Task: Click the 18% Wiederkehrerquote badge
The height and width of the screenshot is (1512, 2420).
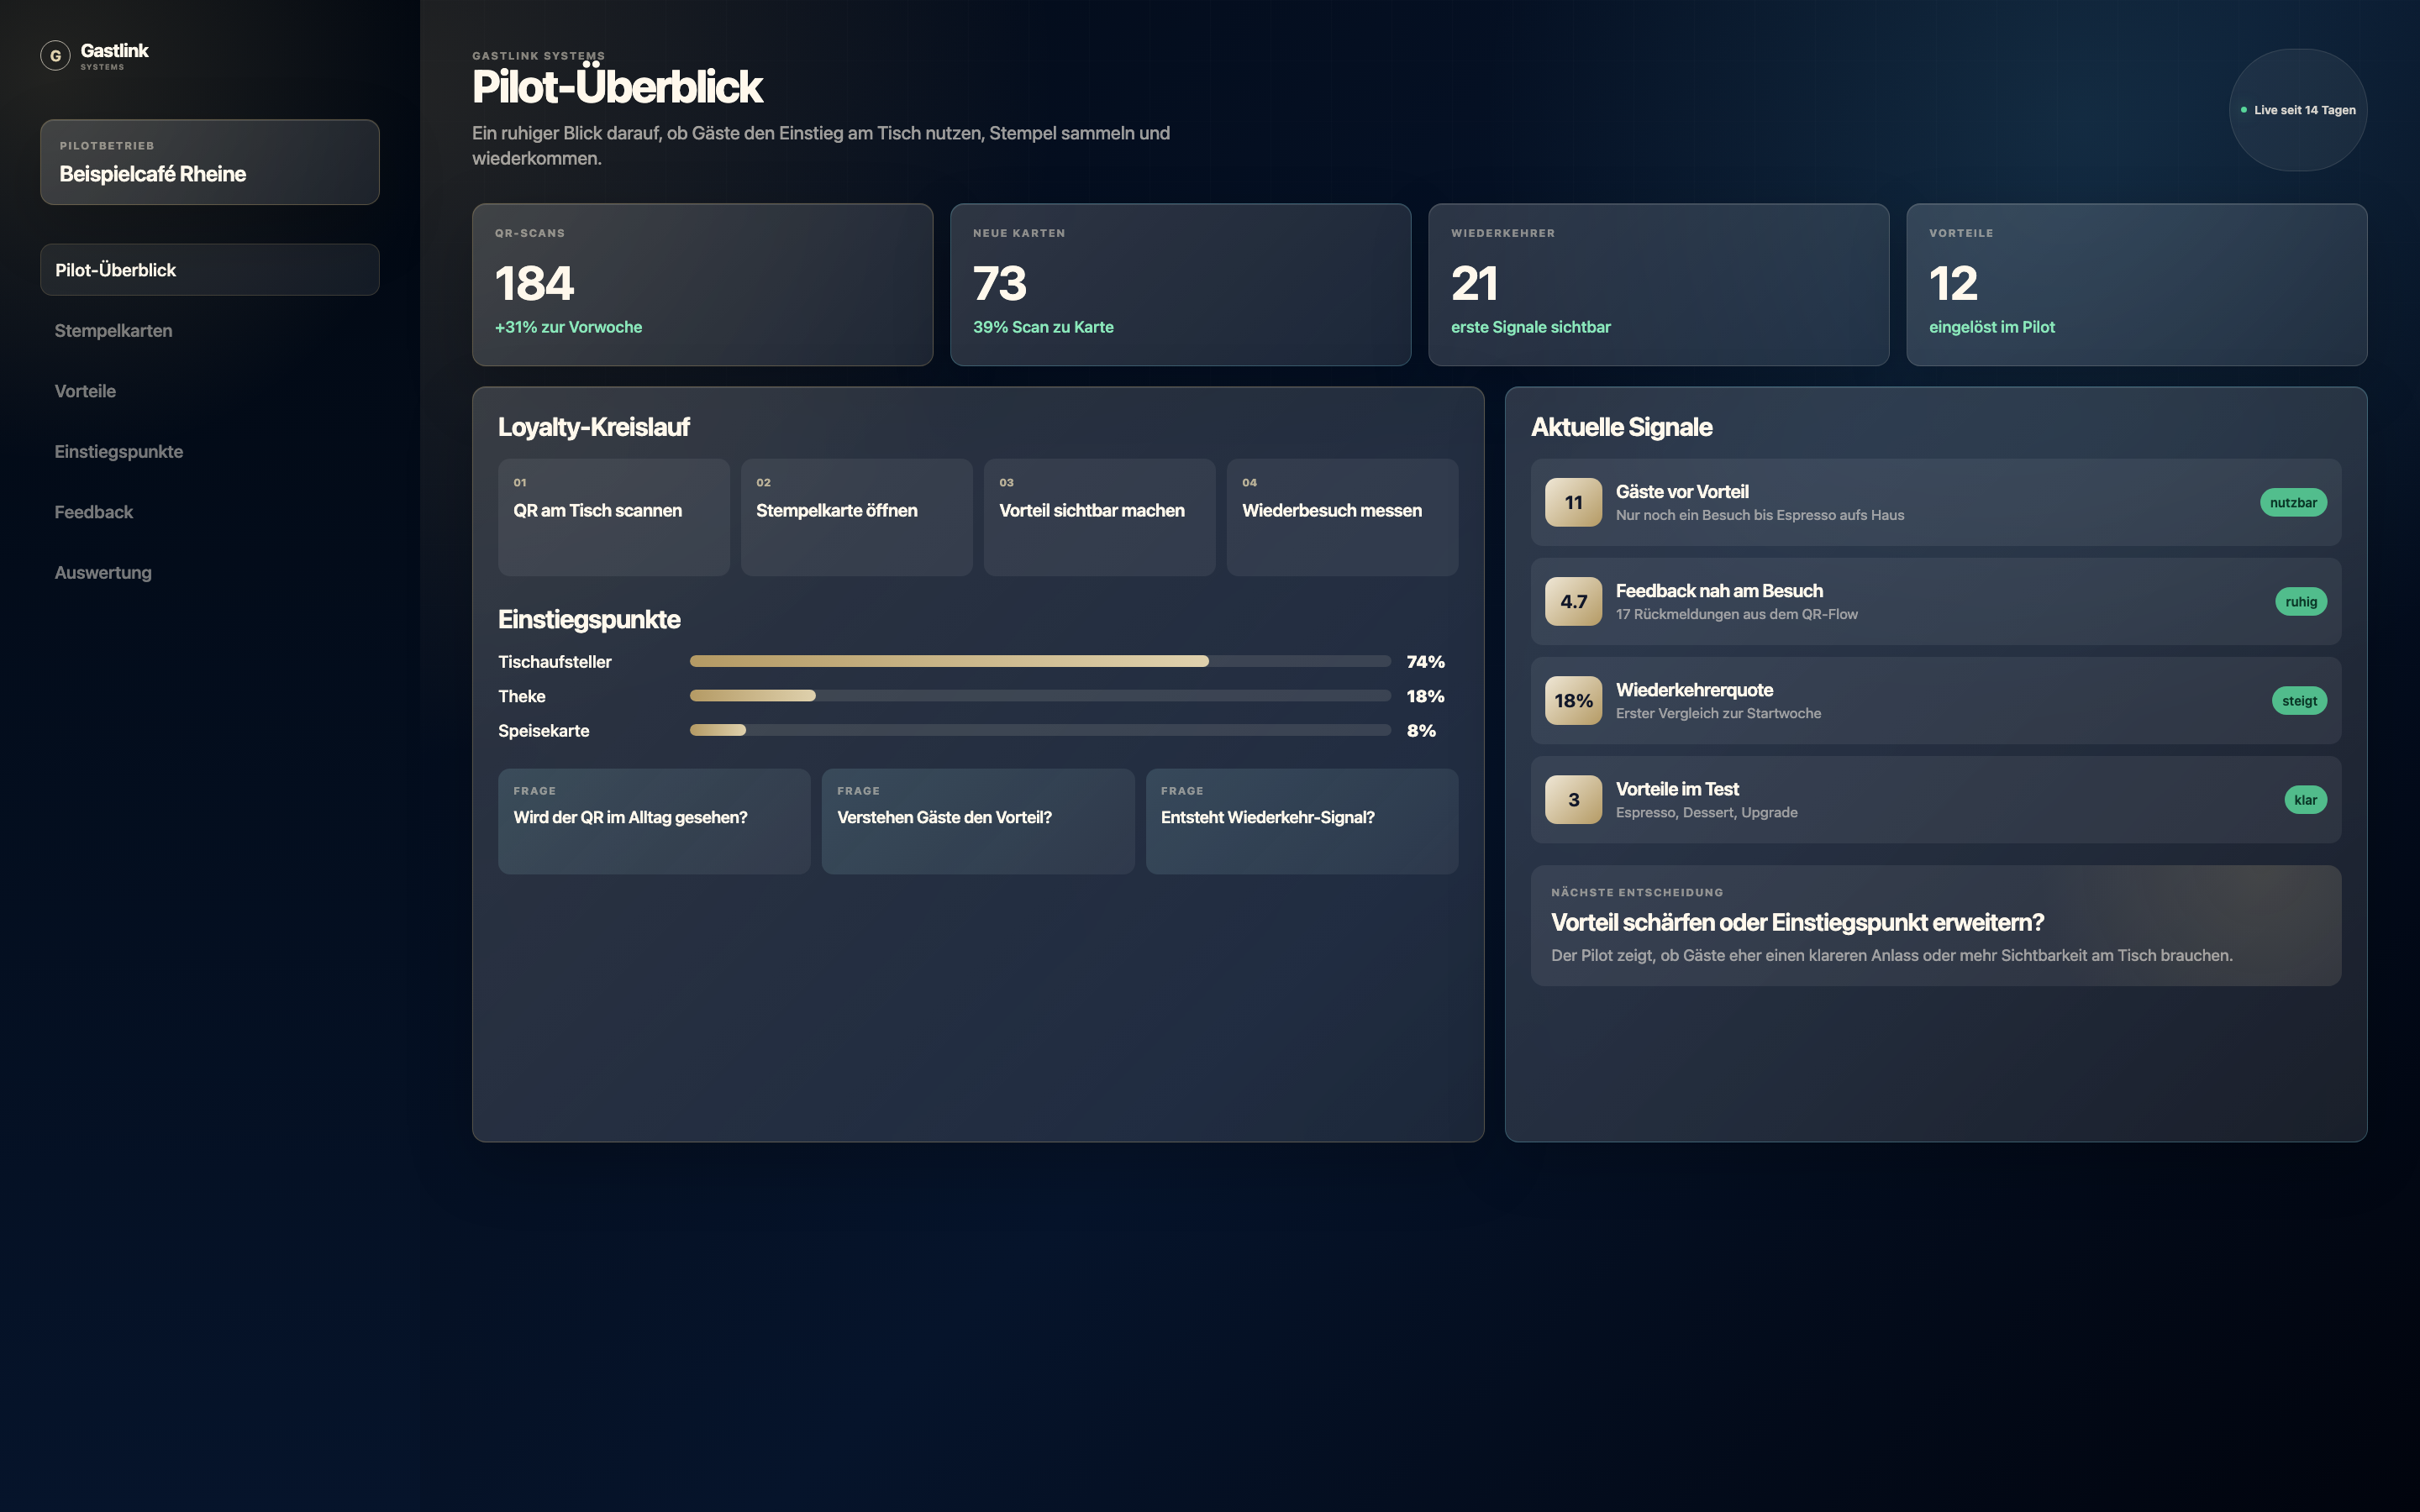Action: pyautogui.click(x=1573, y=700)
